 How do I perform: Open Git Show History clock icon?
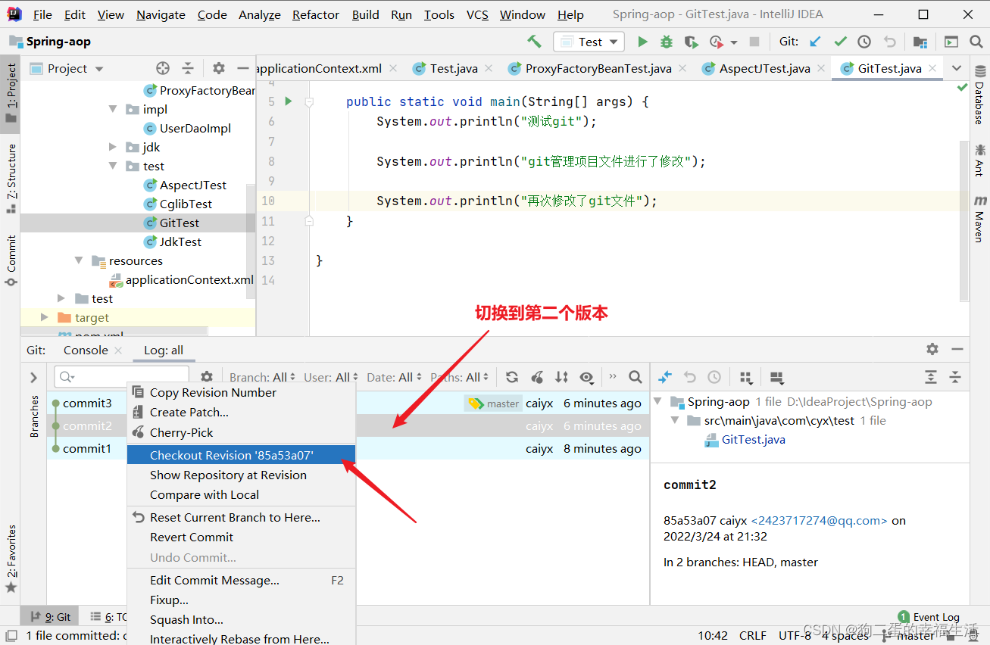point(864,42)
